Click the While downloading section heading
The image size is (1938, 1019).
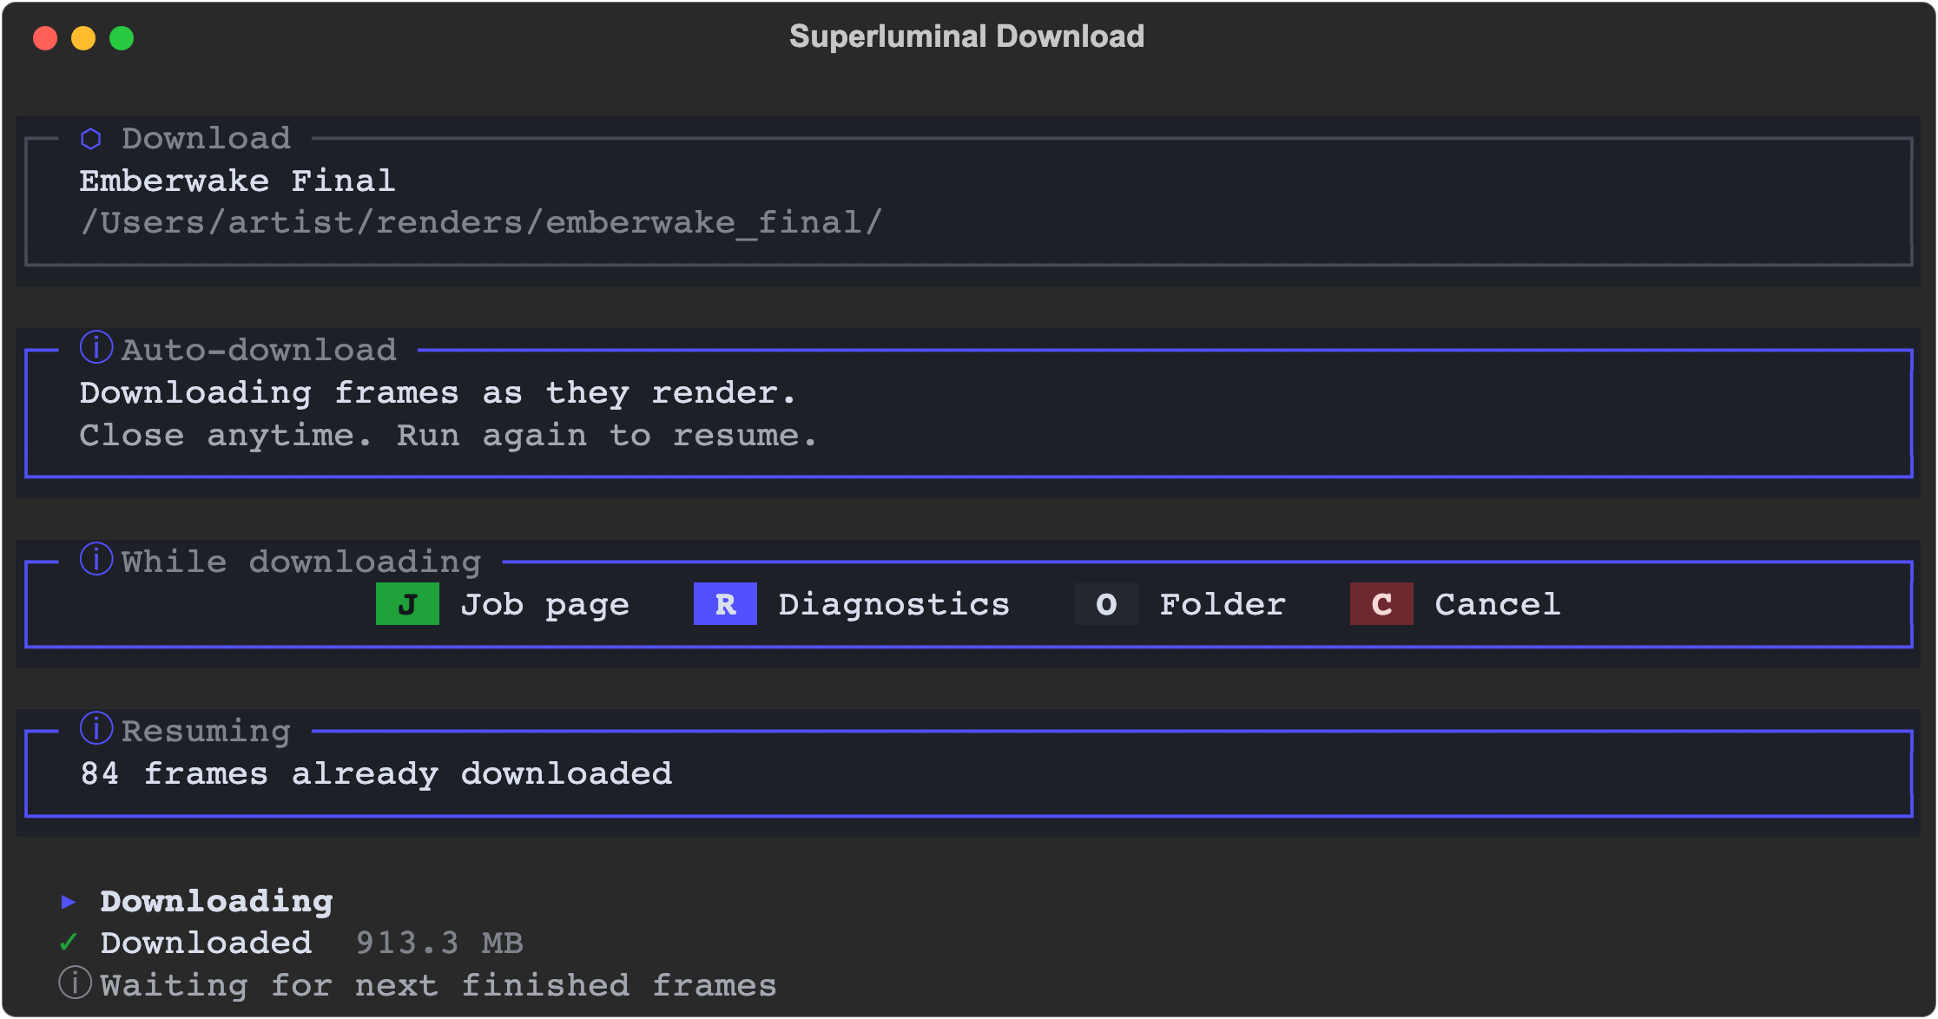click(301, 562)
